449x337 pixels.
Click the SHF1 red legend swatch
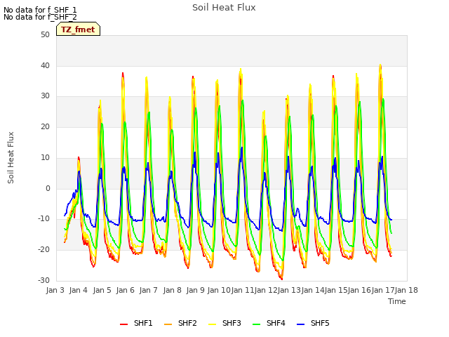pos(123,324)
